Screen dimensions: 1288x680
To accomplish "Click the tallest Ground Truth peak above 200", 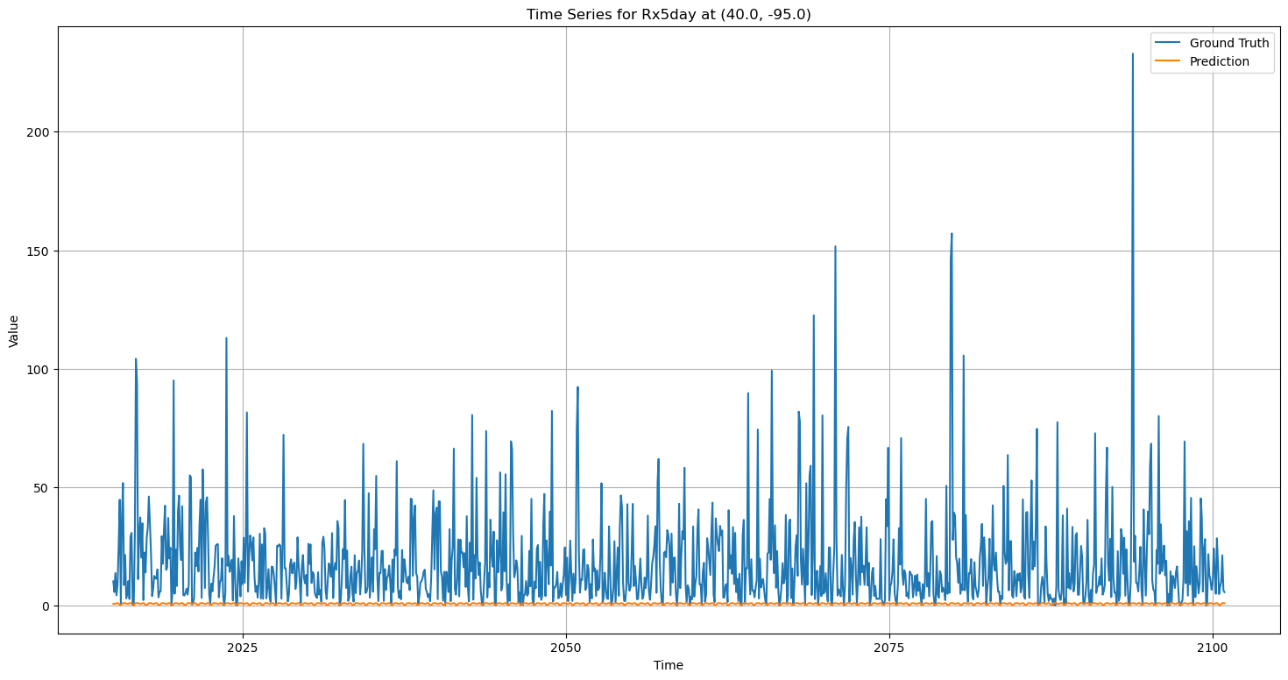I will tap(1132, 54).
